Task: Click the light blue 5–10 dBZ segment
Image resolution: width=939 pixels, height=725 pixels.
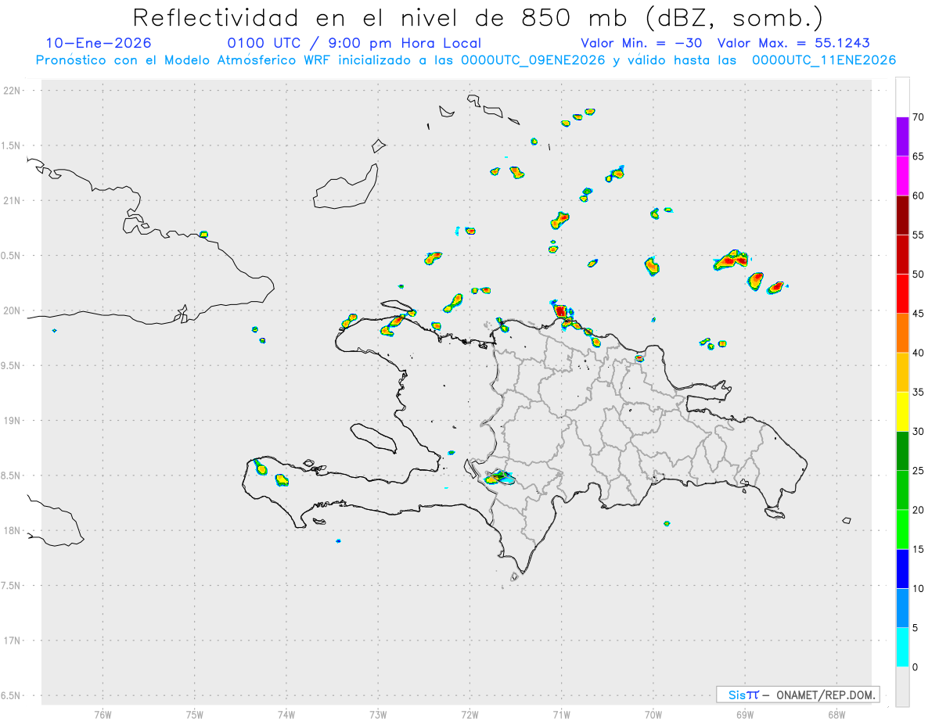Action: coord(902,608)
